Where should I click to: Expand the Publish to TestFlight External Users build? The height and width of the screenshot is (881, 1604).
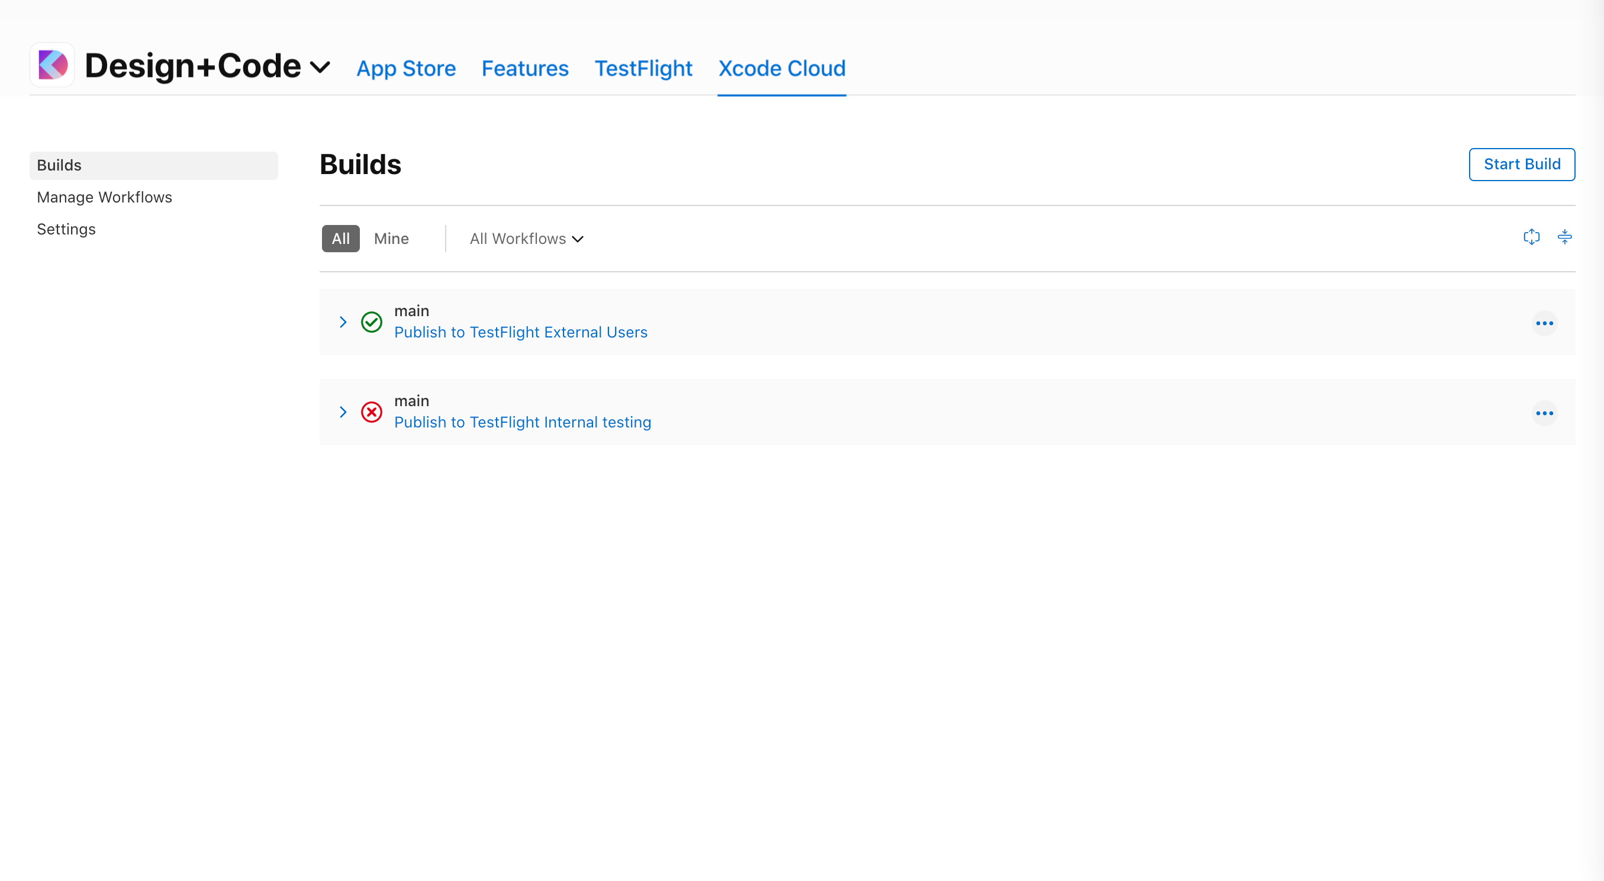[x=343, y=322]
